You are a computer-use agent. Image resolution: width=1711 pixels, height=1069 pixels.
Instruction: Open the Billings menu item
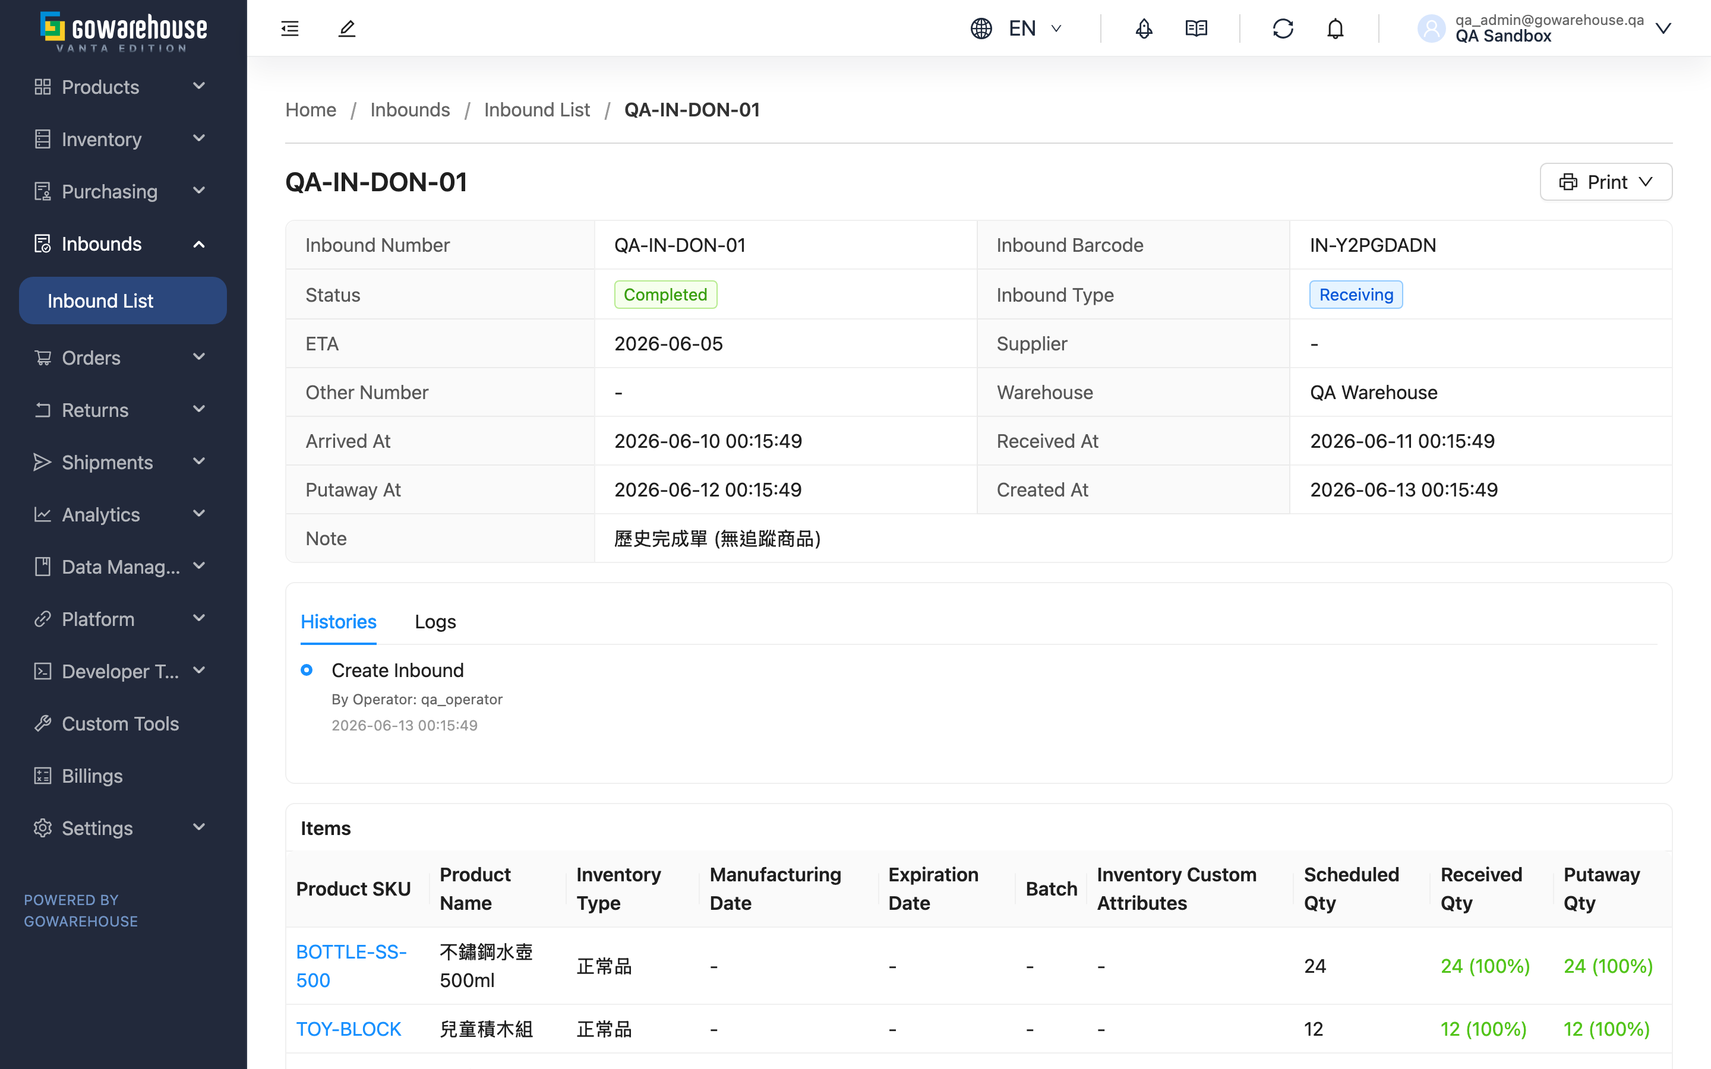pyautogui.click(x=123, y=776)
